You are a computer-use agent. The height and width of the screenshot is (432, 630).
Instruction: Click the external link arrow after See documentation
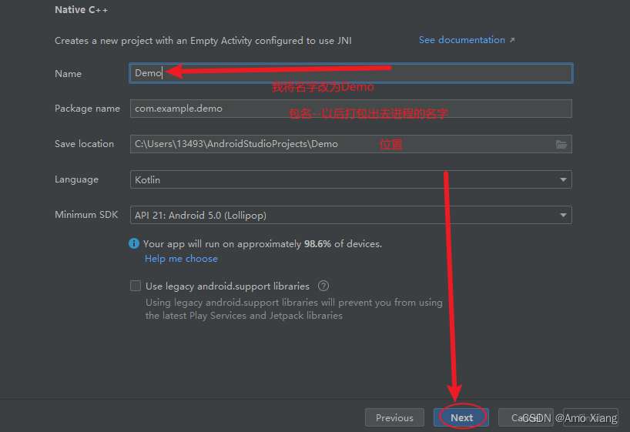512,40
